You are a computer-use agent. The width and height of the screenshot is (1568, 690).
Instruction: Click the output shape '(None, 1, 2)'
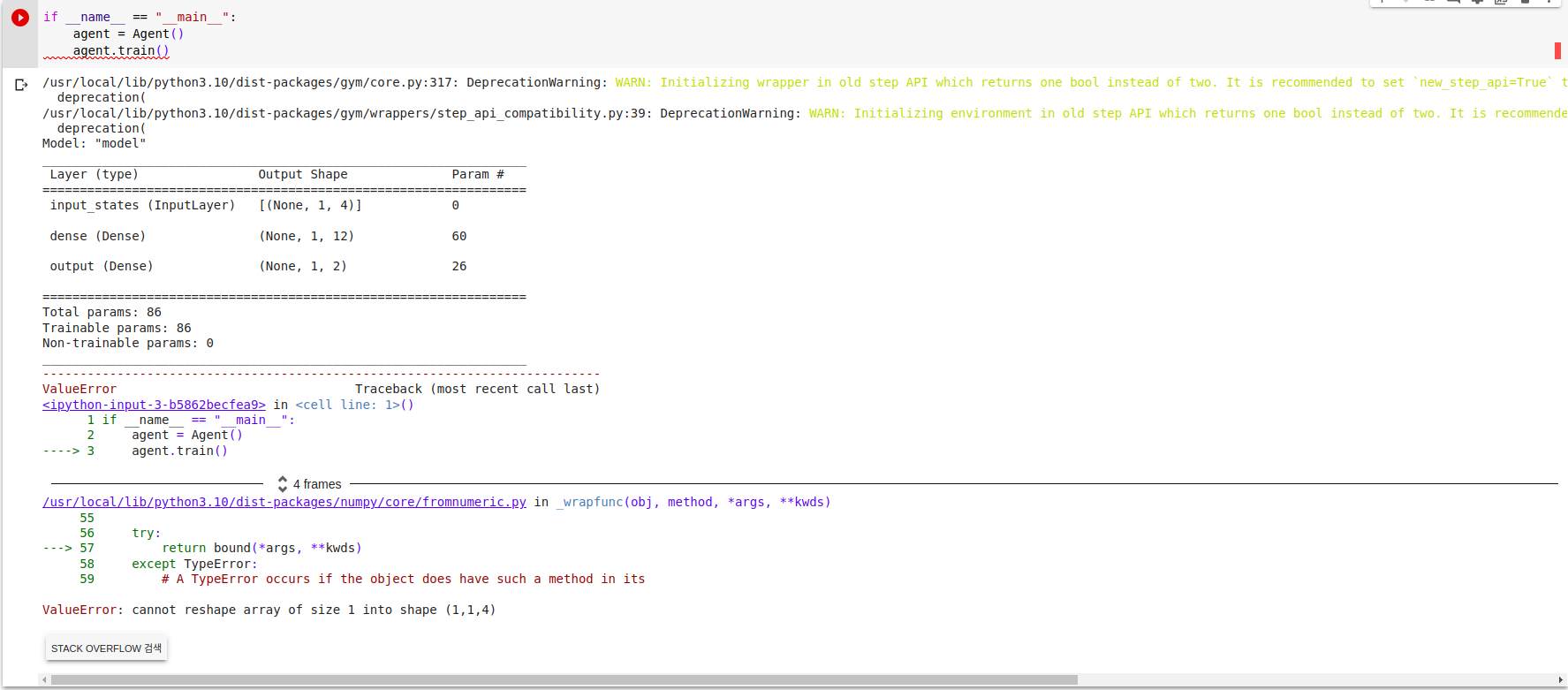pyautogui.click(x=303, y=266)
